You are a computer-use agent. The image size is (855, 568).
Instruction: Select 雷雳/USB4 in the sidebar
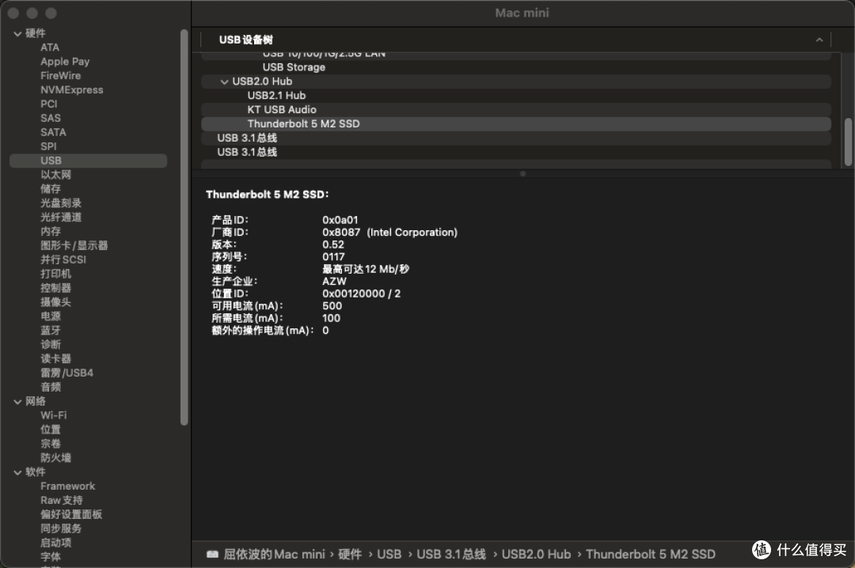(66, 373)
